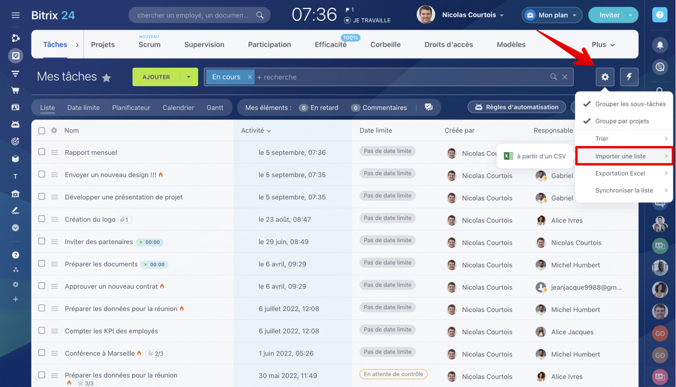676x387 pixels.
Task: Open chat messenger icon in right panel
Action: 660,67
